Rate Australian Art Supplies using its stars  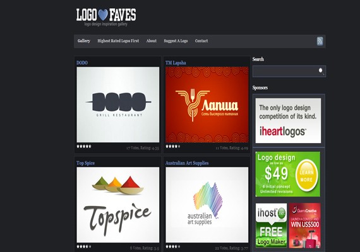(x=173, y=246)
